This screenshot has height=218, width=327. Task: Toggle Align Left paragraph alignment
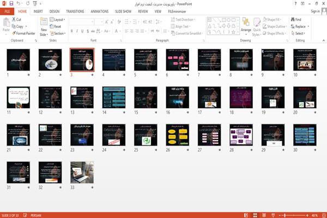[x=126, y=31]
